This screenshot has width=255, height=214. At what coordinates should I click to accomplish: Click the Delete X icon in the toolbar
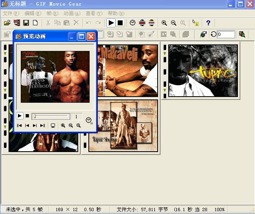(76, 22)
